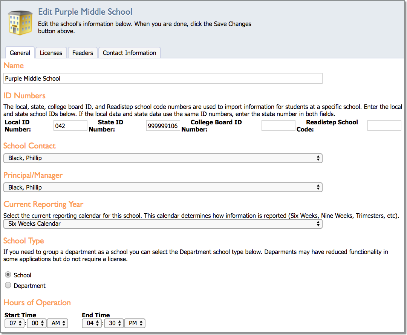Click the school Name input field
407x335 pixels.
click(163, 78)
